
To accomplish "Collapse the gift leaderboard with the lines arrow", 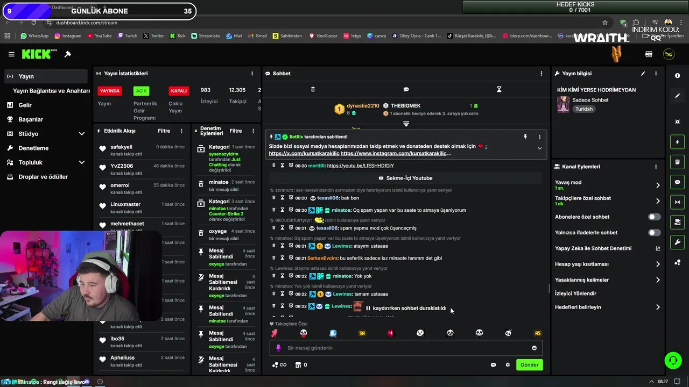I will coord(406,124).
